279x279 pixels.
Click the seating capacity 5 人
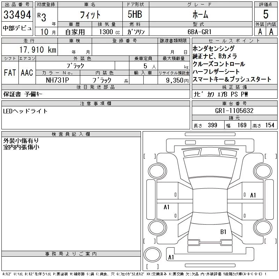point(150,66)
